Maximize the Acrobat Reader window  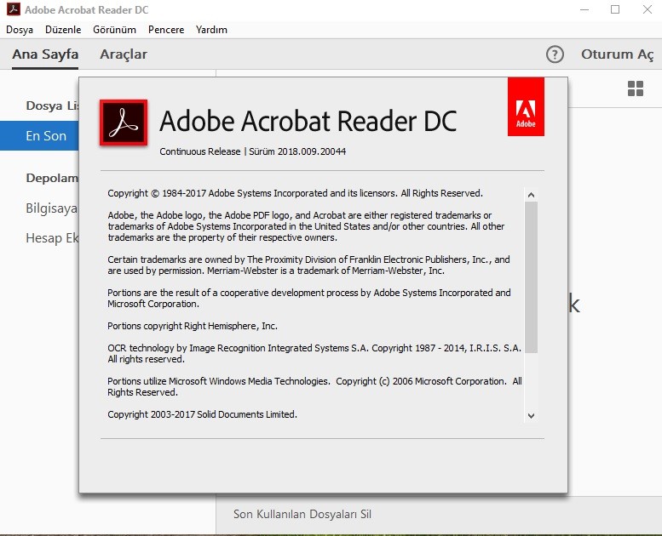(x=615, y=9)
